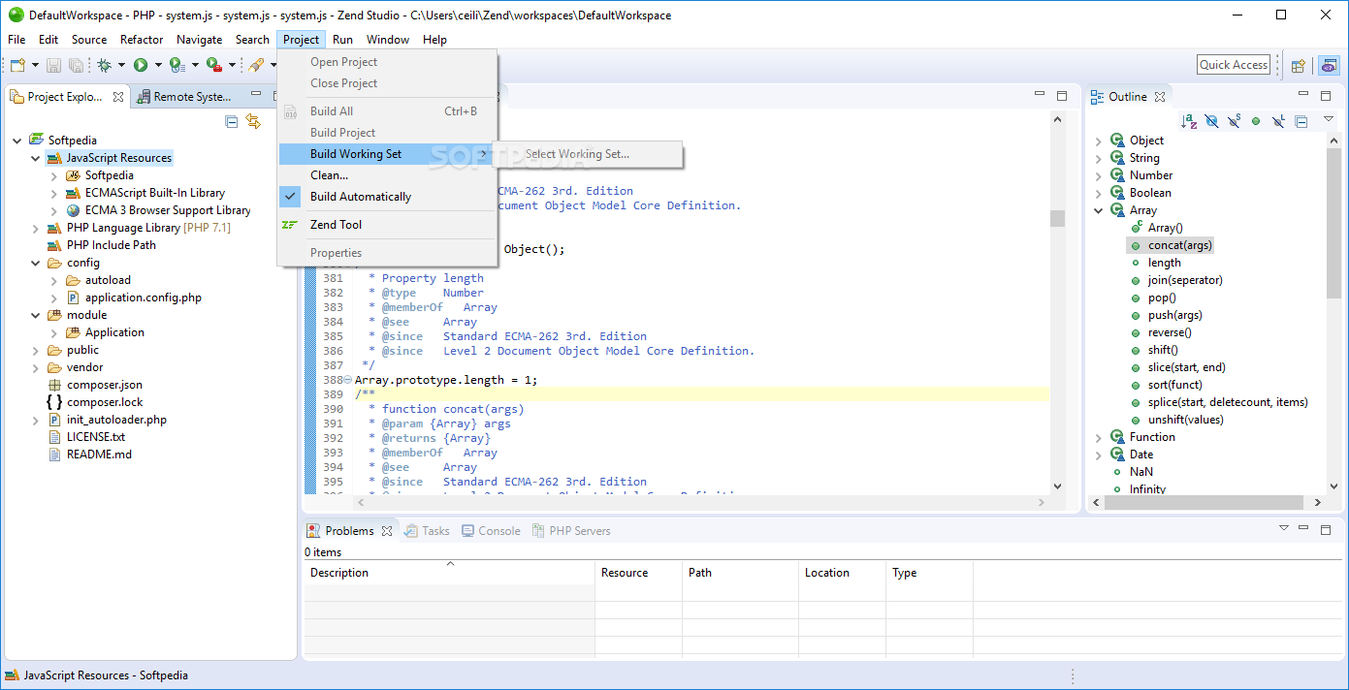Switch to the Remote Systems tab
Viewport: 1349px width, 690px height.
point(184,97)
